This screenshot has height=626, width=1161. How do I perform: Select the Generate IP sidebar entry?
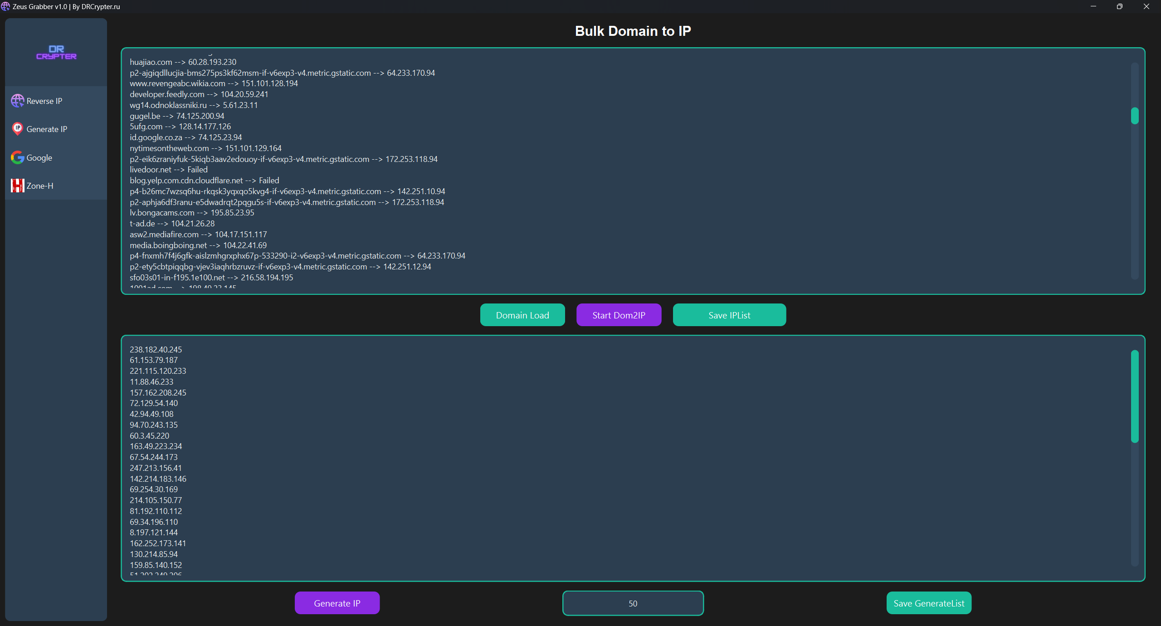click(x=46, y=129)
